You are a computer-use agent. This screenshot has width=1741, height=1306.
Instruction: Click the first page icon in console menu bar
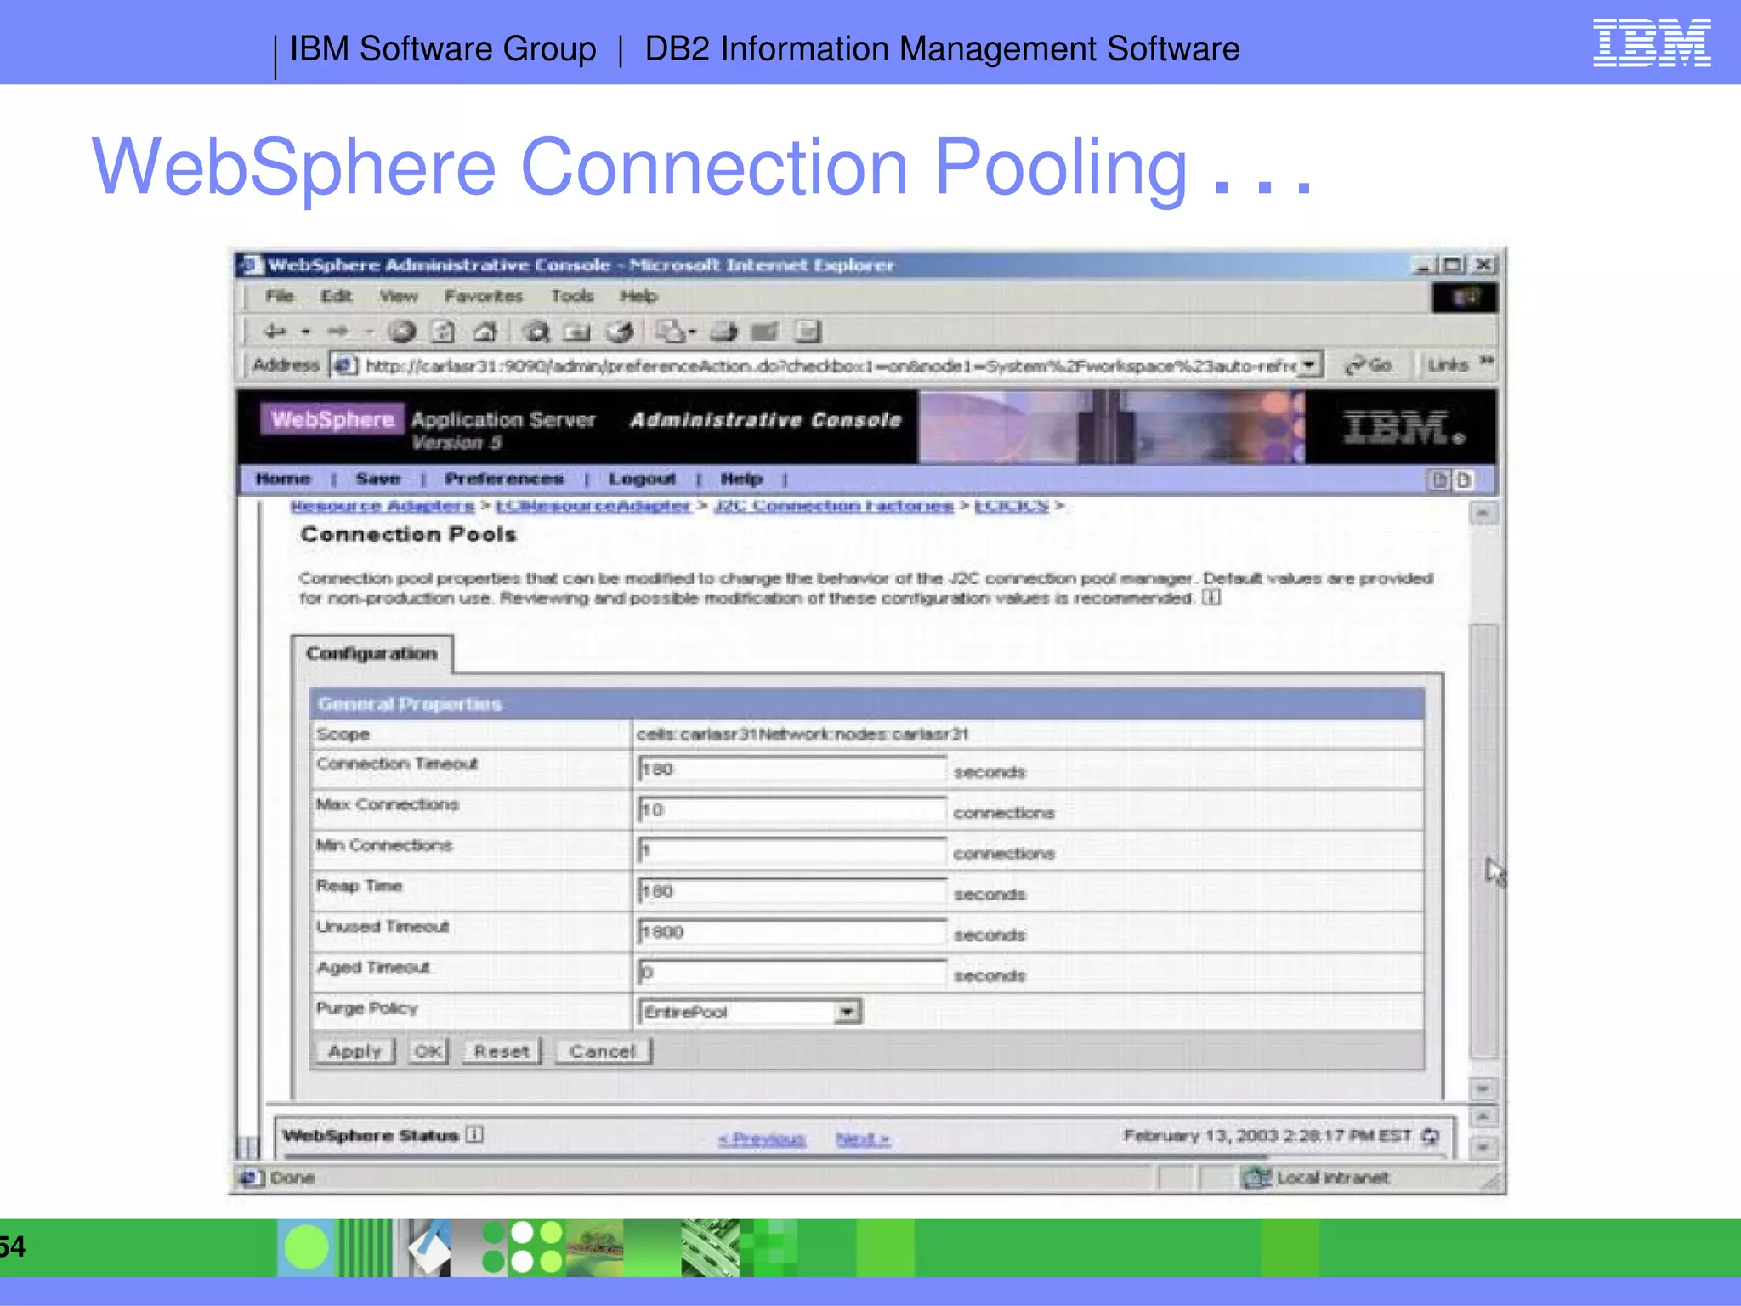pyautogui.click(x=1439, y=480)
